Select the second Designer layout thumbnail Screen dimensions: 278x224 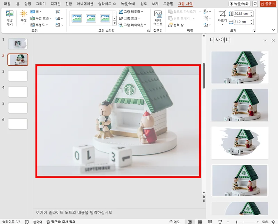click(239, 105)
